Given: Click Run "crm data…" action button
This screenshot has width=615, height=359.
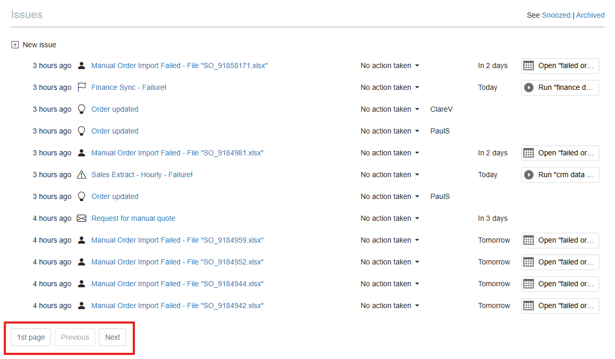Looking at the screenshot, I should coord(560,175).
